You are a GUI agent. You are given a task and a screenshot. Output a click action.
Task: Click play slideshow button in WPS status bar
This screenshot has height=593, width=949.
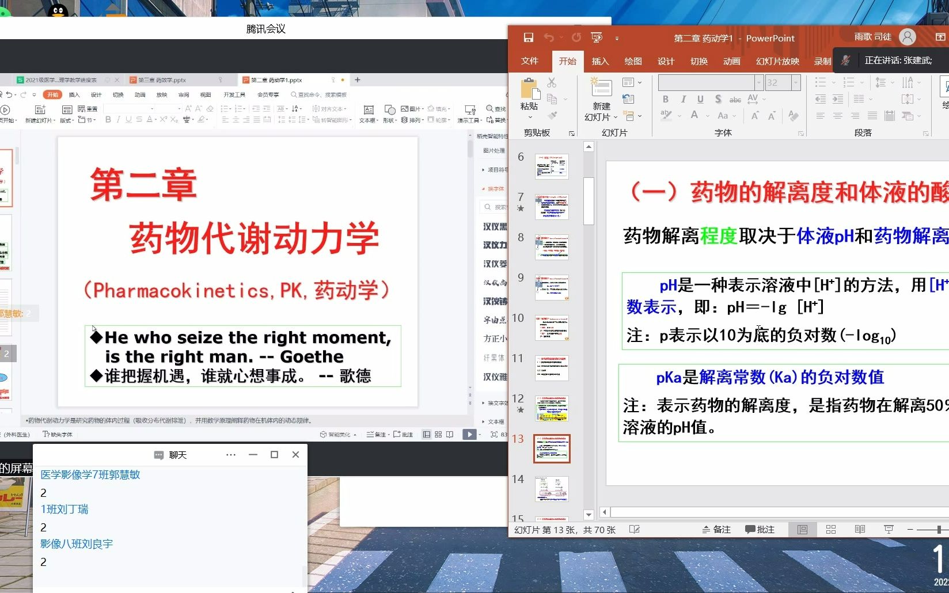(470, 435)
